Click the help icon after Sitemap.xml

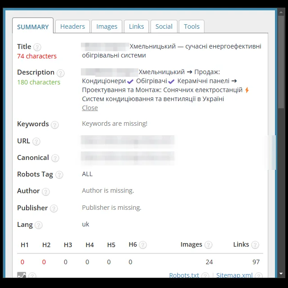(x=259, y=275)
